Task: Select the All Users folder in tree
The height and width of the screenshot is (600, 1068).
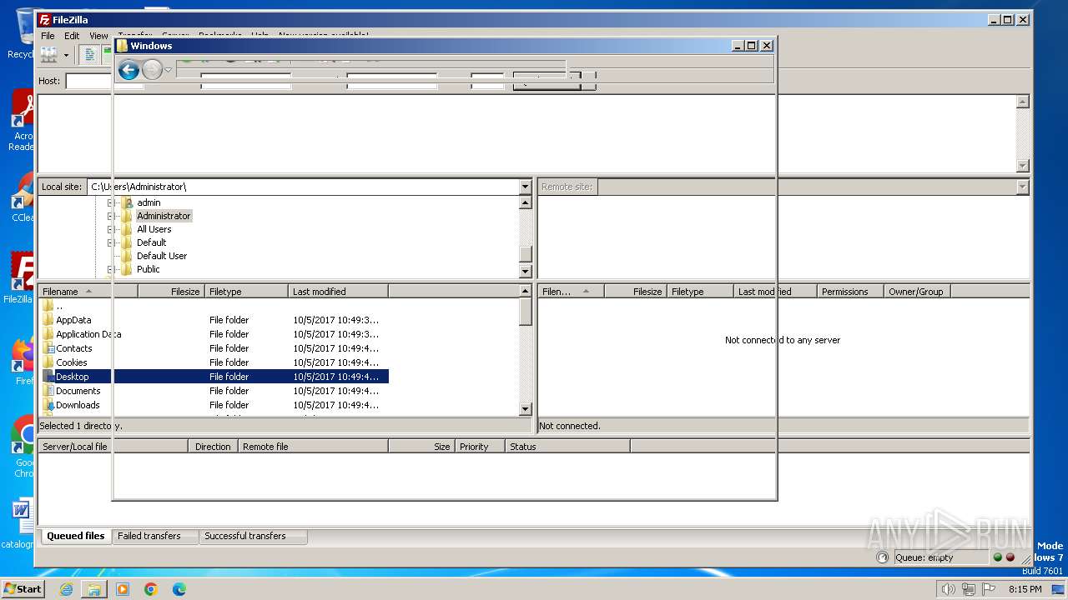Action: [154, 229]
